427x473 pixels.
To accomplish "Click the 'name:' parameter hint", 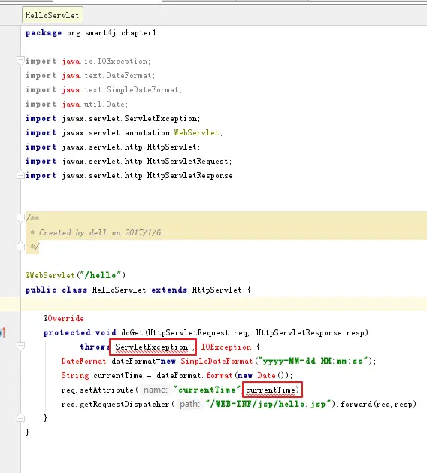I will click(x=156, y=390).
